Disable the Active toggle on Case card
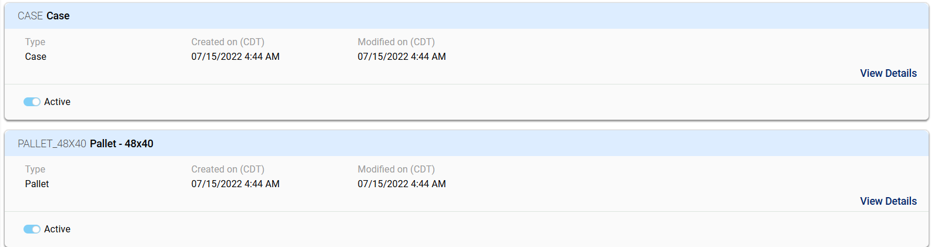 click(x=32, y=102)
